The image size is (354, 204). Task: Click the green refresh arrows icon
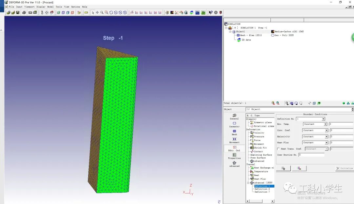pos(191,13)
